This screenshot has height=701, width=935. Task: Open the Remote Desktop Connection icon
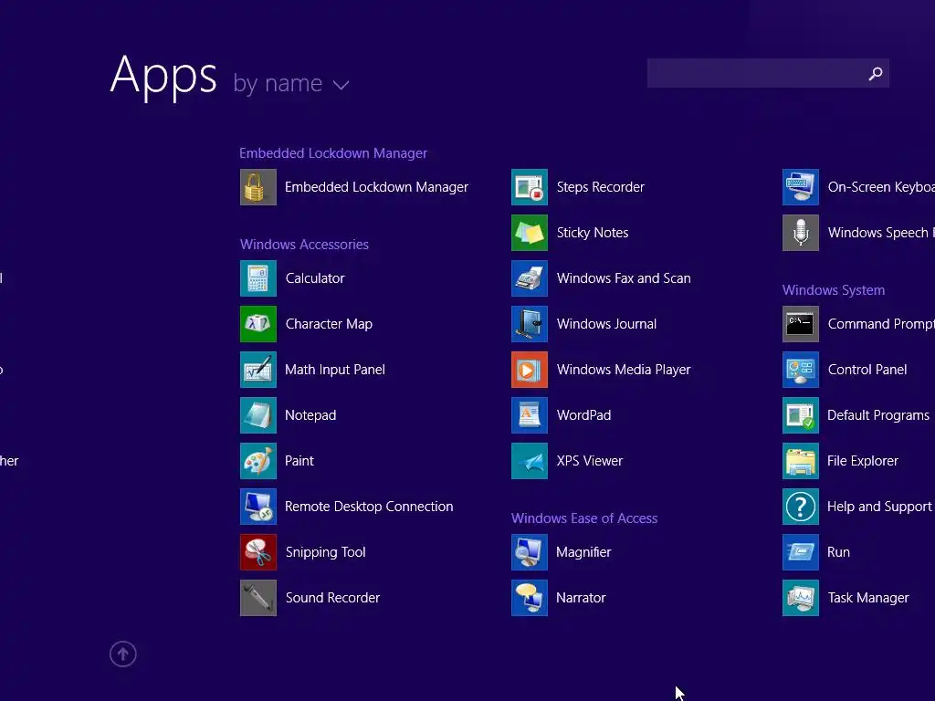tap(258, 507)
